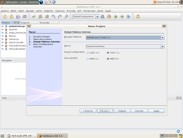Click the New Project toolbar icon

[x=12, y=17]
